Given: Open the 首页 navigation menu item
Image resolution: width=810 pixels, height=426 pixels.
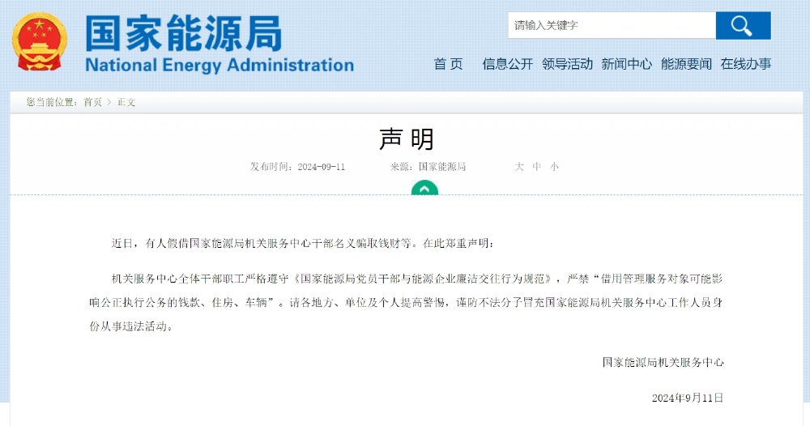Looking at the screenshot, I should (x=448, y=64).
